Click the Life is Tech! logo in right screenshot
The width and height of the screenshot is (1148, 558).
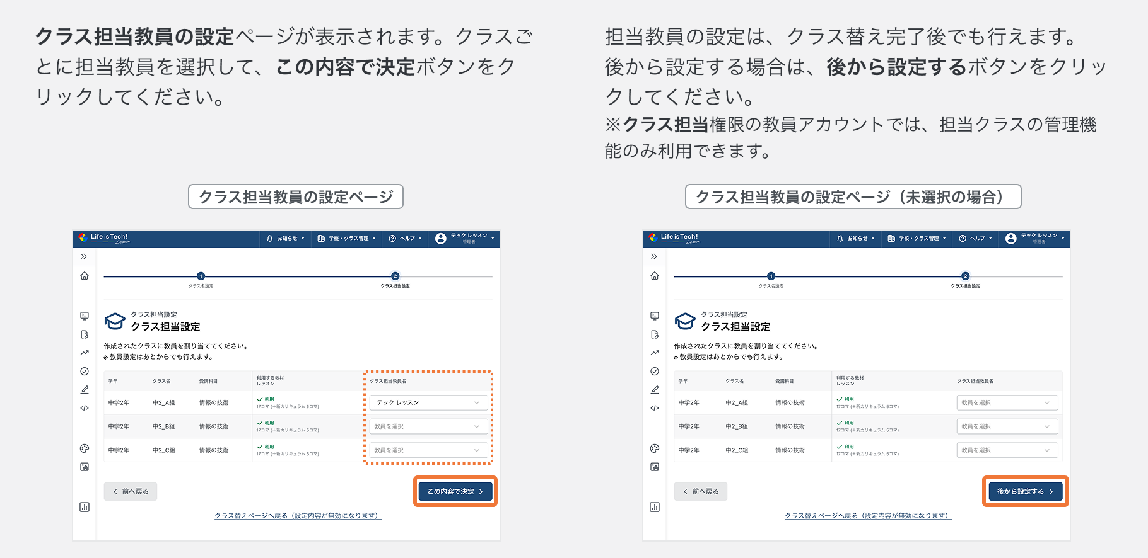click(x=675, y=238)
